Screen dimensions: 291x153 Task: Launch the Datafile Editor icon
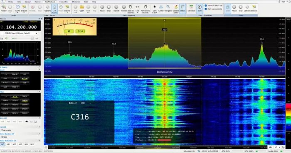176,9
